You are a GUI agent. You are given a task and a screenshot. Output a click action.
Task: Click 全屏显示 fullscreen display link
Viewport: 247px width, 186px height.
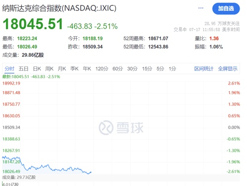228,69
